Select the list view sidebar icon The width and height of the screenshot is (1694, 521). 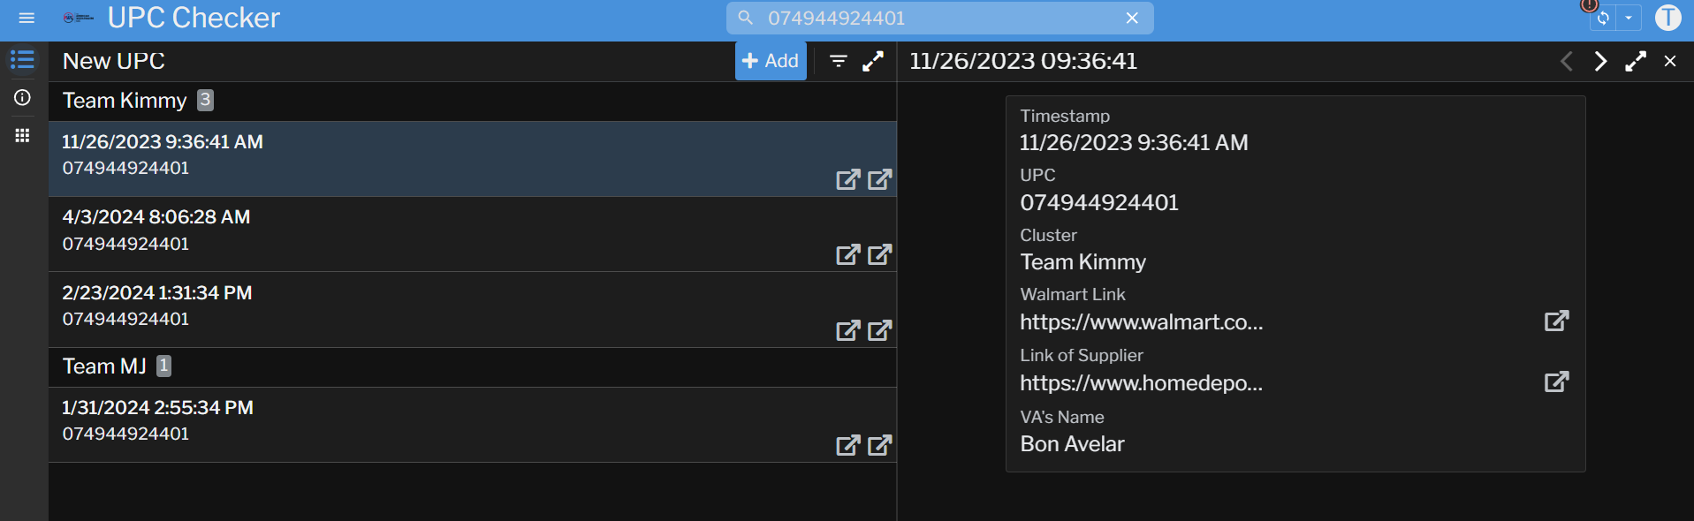coord(23,60)
